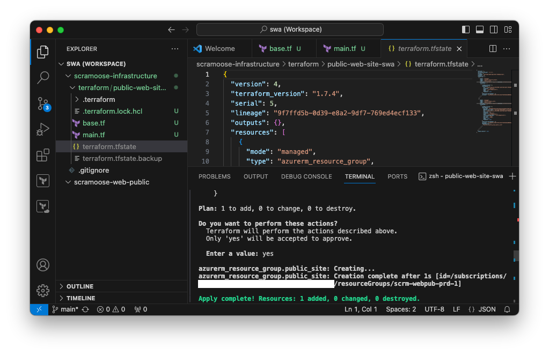This screenshot has width=549, height=355.
Task: Show errors and warnings count in status bar
Action: 111,309
